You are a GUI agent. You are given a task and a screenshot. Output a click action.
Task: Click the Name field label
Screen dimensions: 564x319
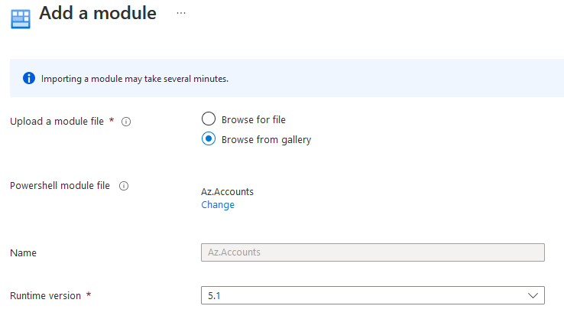(x=23, y=253)
